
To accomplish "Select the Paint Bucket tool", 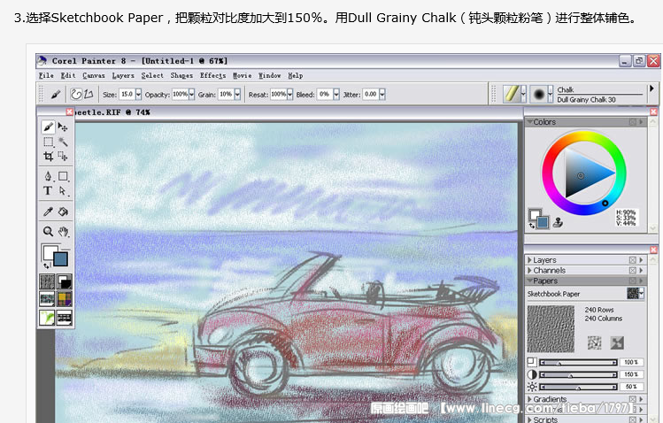I will 63,211.
